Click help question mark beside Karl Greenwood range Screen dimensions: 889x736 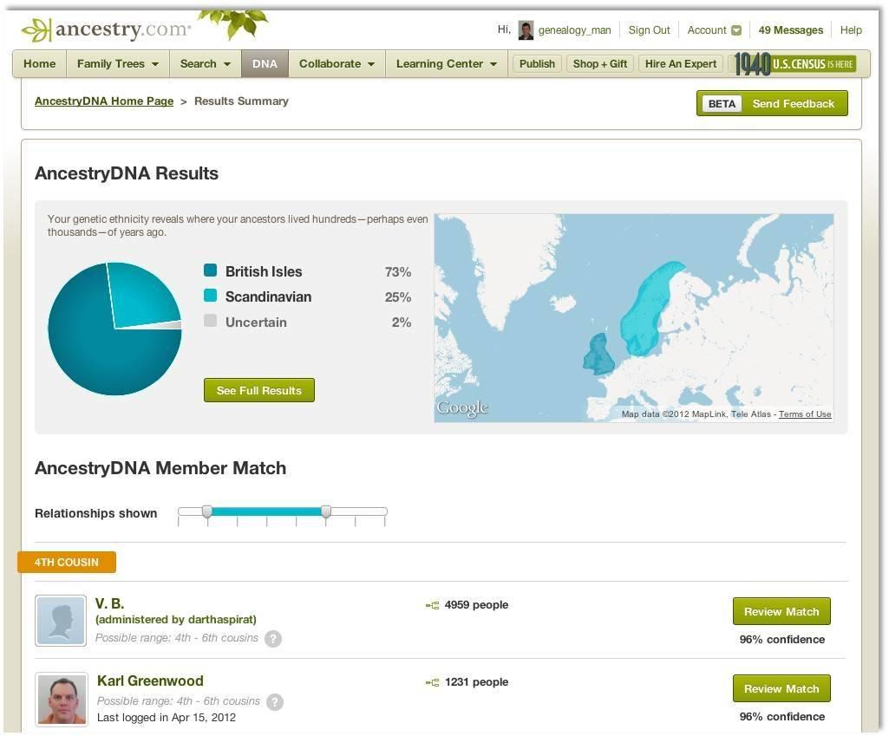tap(274, 702)
